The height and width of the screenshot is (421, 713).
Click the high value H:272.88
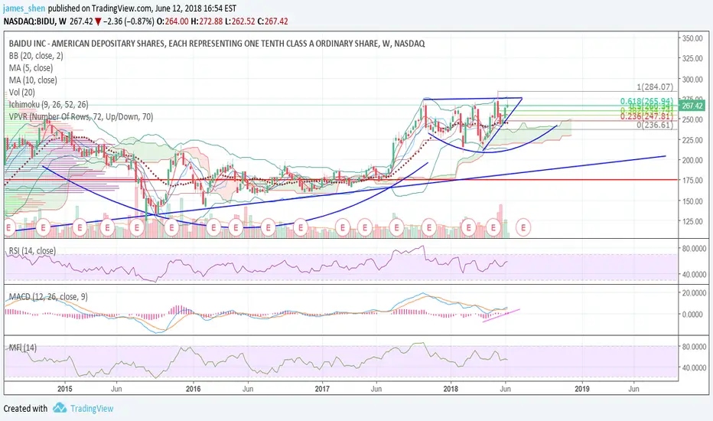pos(207,21)
